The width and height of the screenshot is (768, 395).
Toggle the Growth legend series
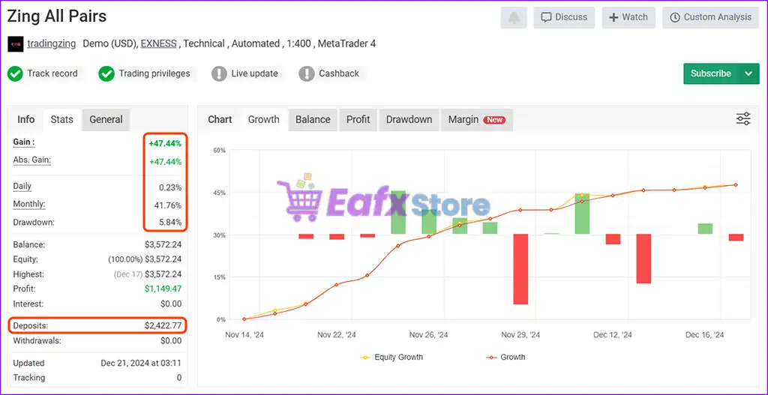pos(505,358)
